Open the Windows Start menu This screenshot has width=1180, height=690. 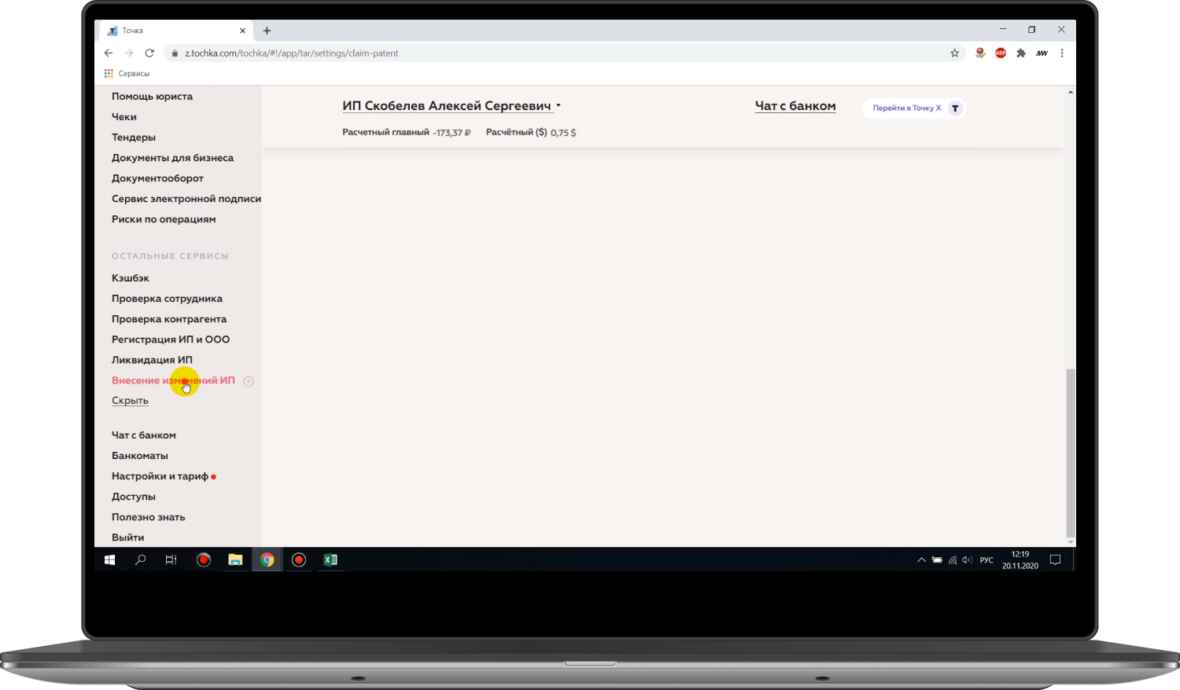[110, 560]
